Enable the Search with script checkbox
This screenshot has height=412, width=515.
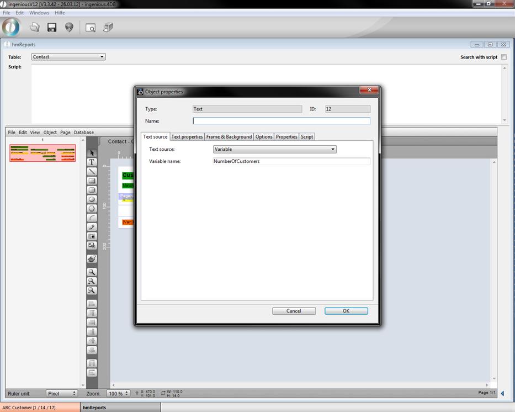point(504,57)
